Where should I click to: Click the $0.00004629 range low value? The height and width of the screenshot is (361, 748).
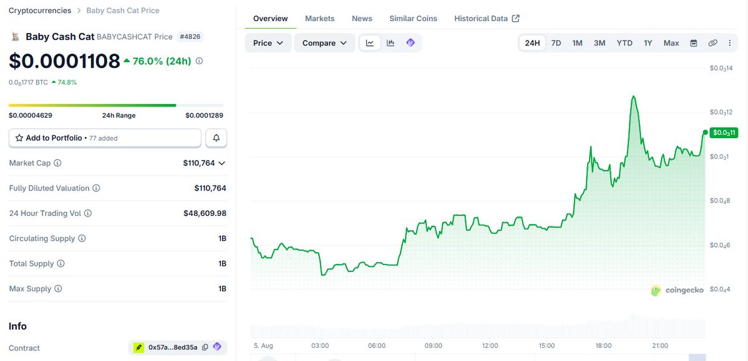31,115
